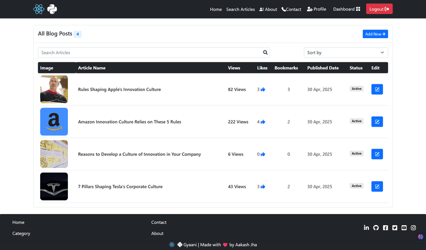Open the Profile page
Viewport: 426px width, 250px height.
(x=316, y=9)
